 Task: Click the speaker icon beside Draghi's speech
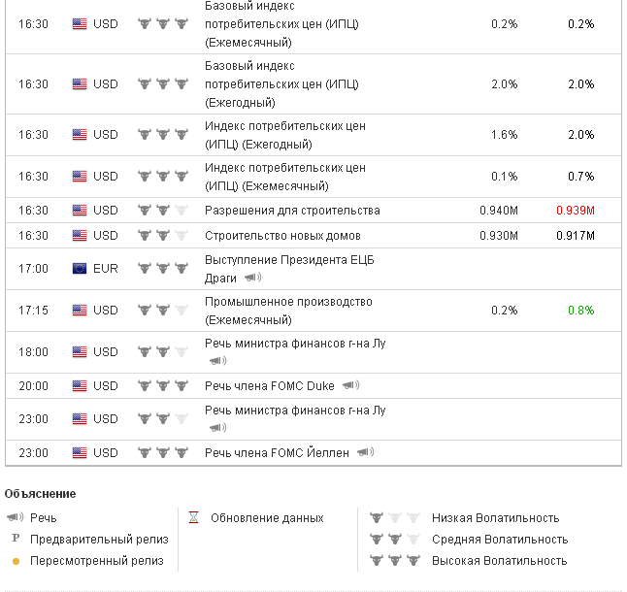click(252, 278)
